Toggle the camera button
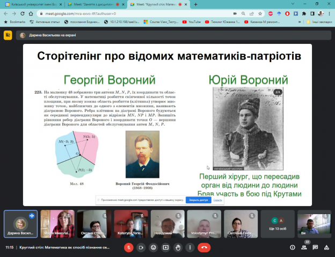 [x=141, y=247]
